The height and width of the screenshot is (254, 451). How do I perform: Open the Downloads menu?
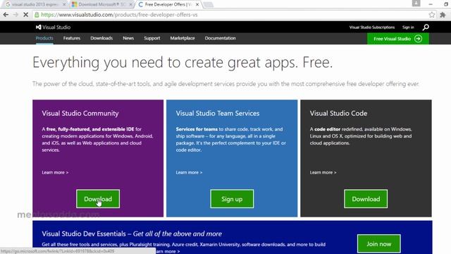[101, 38]
